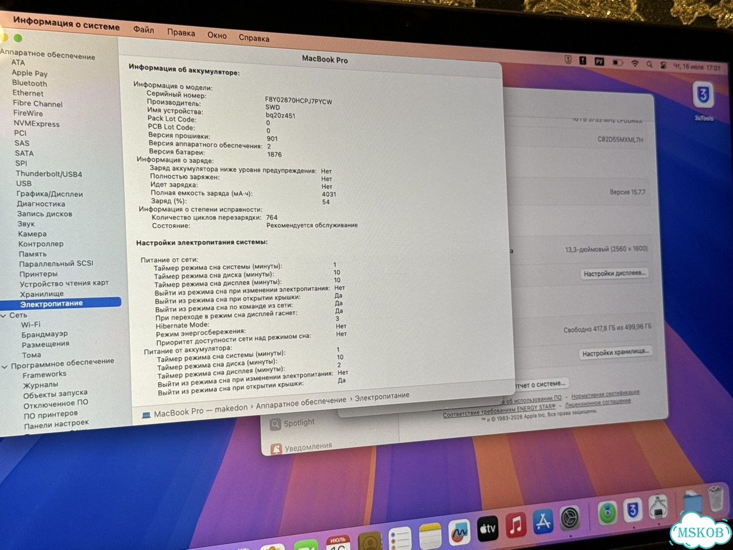Click the Настройки хранилища button
The width and height of the screenshot is (733, 550).
[x=615, y=353]
